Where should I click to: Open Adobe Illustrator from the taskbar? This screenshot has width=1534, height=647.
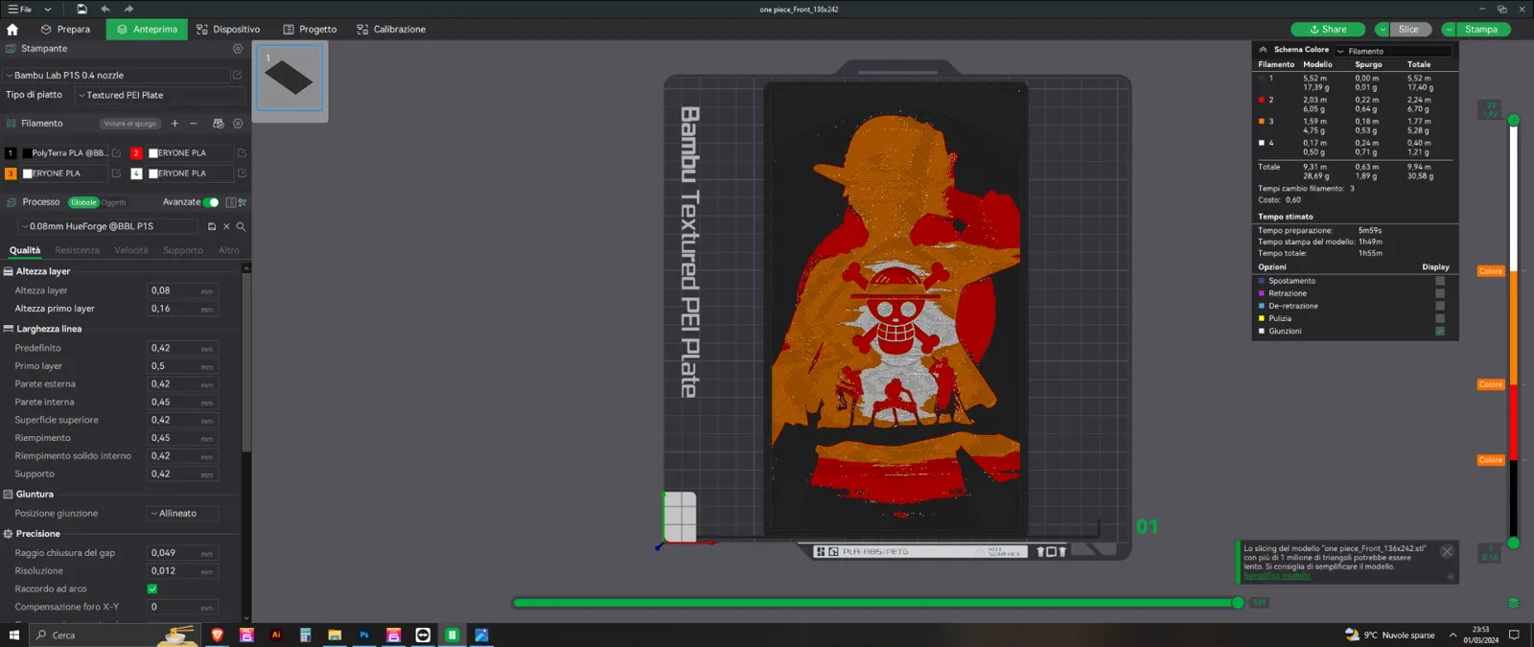tap(276, 635)
